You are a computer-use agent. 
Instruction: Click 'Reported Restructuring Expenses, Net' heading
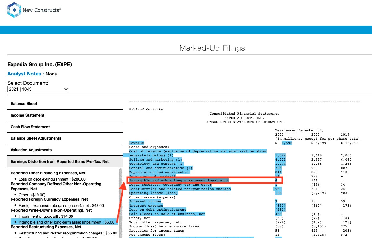46,227
